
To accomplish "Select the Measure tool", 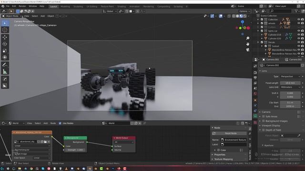I will (5, 72).
